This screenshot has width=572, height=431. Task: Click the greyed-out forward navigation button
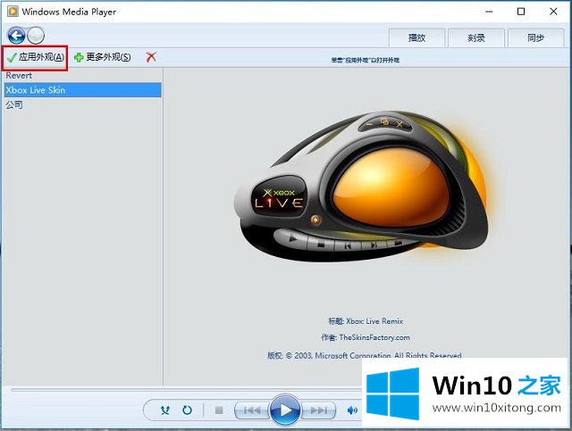[x=36, y=36]
